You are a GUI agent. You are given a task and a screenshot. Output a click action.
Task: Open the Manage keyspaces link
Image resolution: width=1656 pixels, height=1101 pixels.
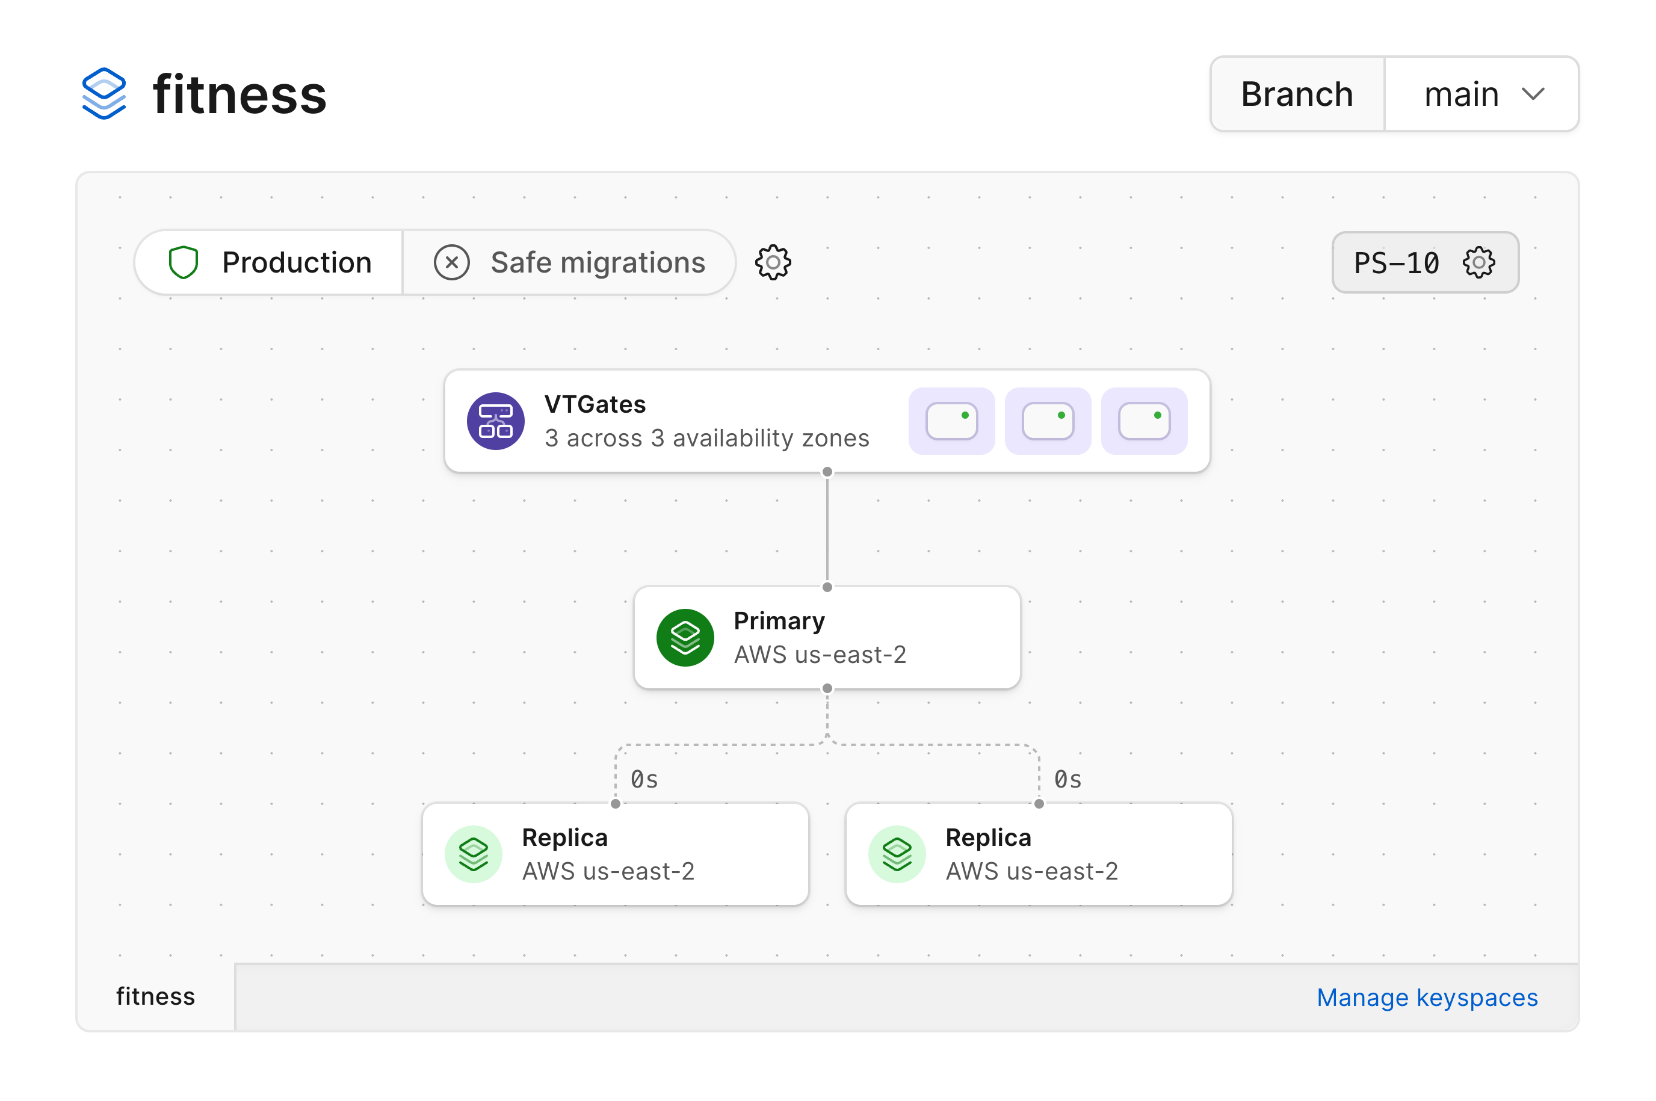coord(1426,997)
